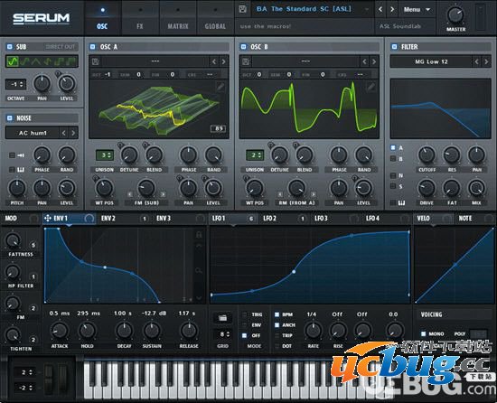
Task: Open the AC hum1 noise selector
Action: pyautogui.click(x=33, y=133)
